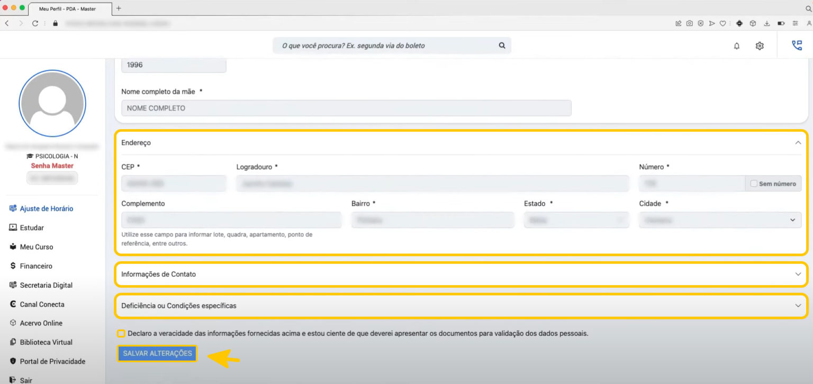The image size is (813, 384).
Task: Click the PSICOLOGIA - N course label
Action: 52,157
